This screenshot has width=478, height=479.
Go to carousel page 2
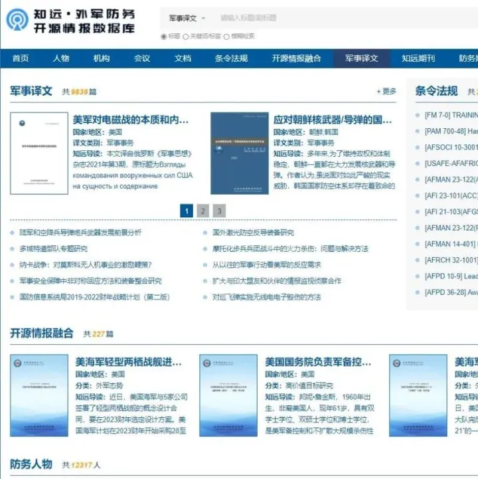pos(203,211)
